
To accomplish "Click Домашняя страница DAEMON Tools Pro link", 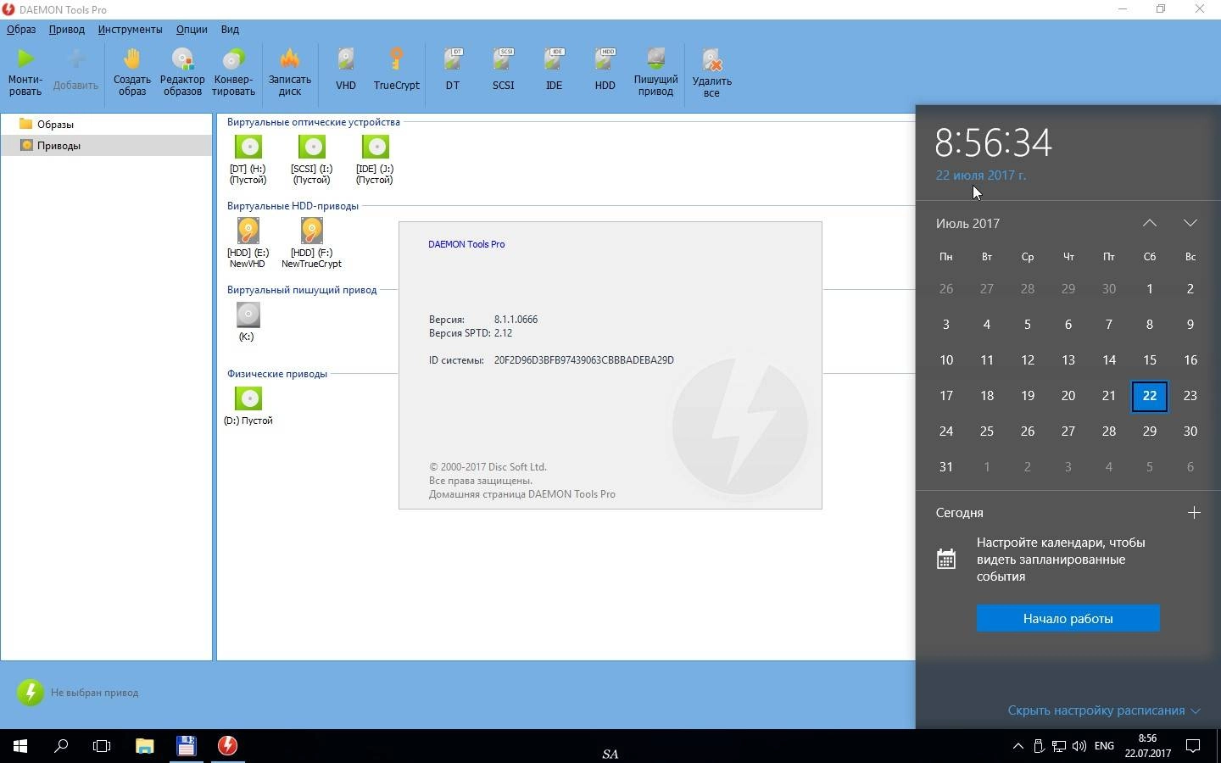I will pos(522,494).
